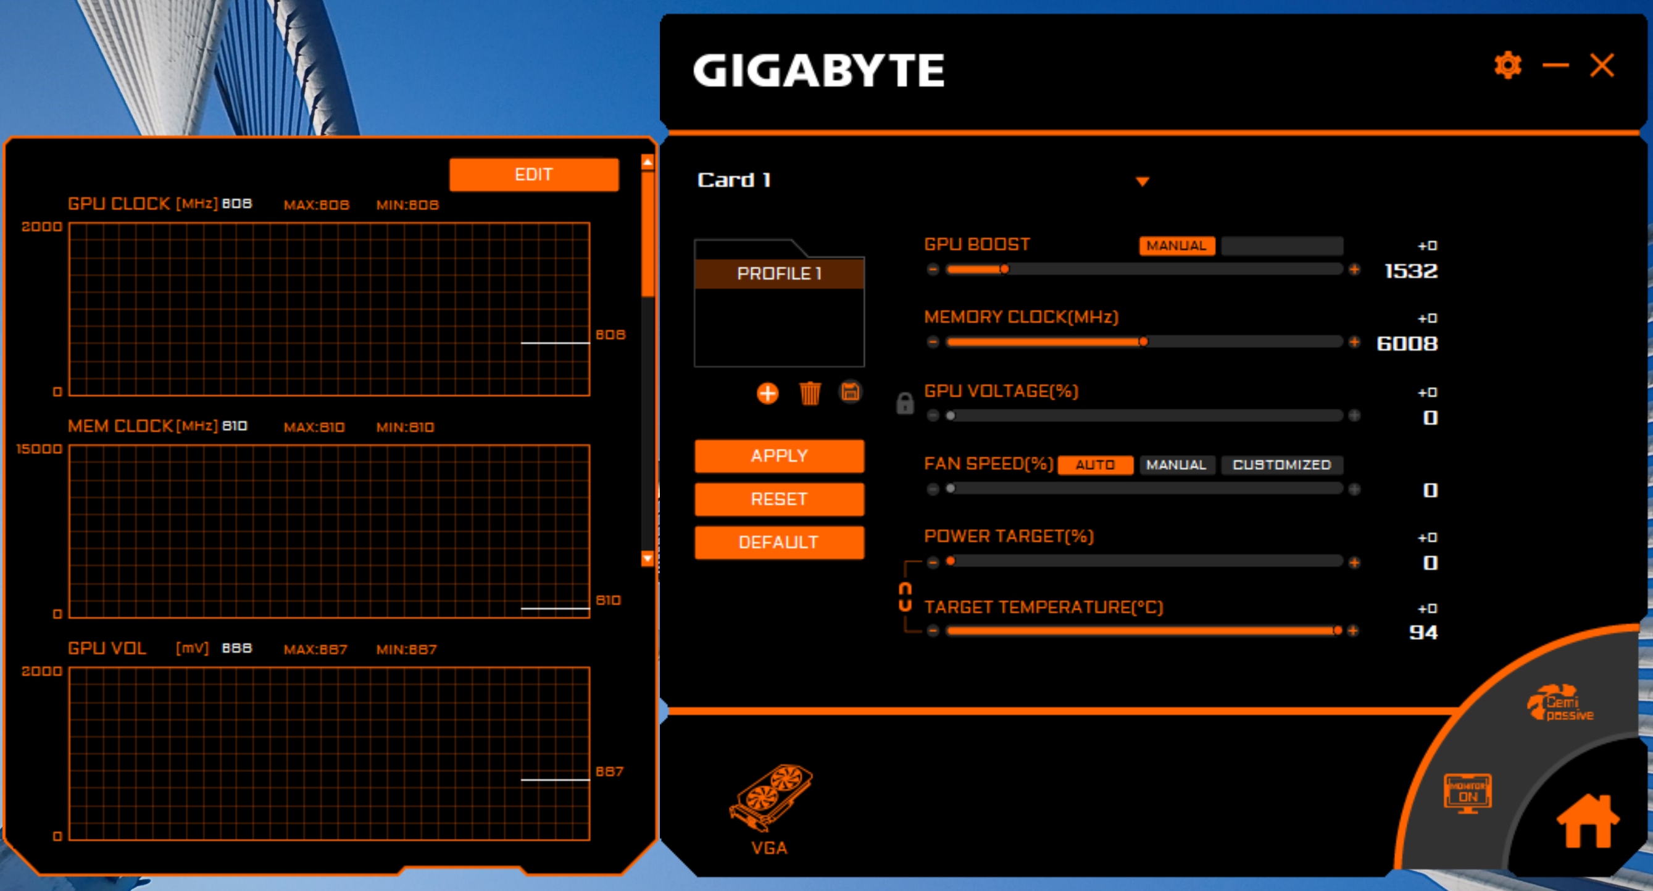Expand the Card 1 dropdown arrow
The image size is (1653, 891).
[1142, 182]
